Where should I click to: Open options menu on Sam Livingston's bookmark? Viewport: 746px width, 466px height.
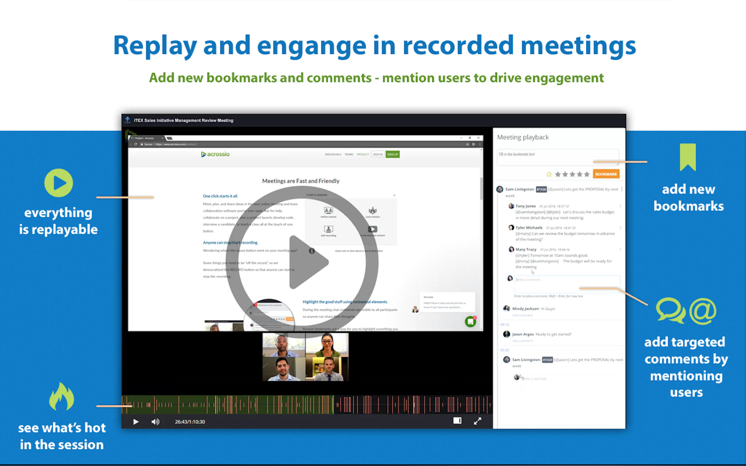click(621, 189)
